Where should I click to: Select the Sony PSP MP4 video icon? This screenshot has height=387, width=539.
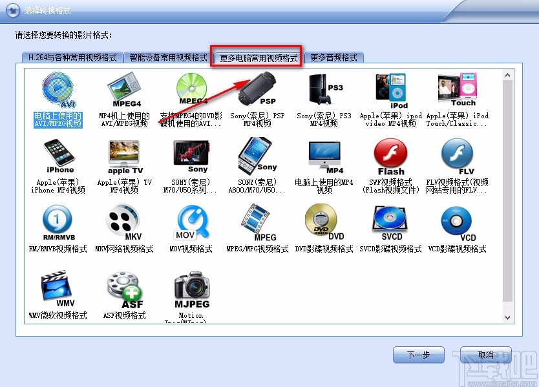coord(257,89)
